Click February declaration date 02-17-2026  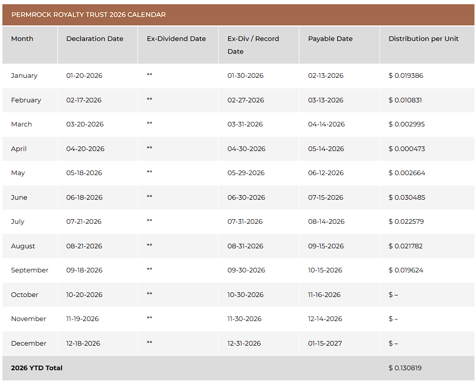click(84, 100)
